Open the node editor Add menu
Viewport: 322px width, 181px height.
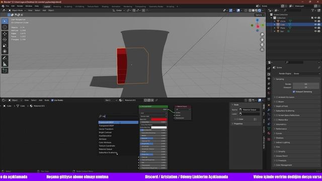[x=40, y=101]
